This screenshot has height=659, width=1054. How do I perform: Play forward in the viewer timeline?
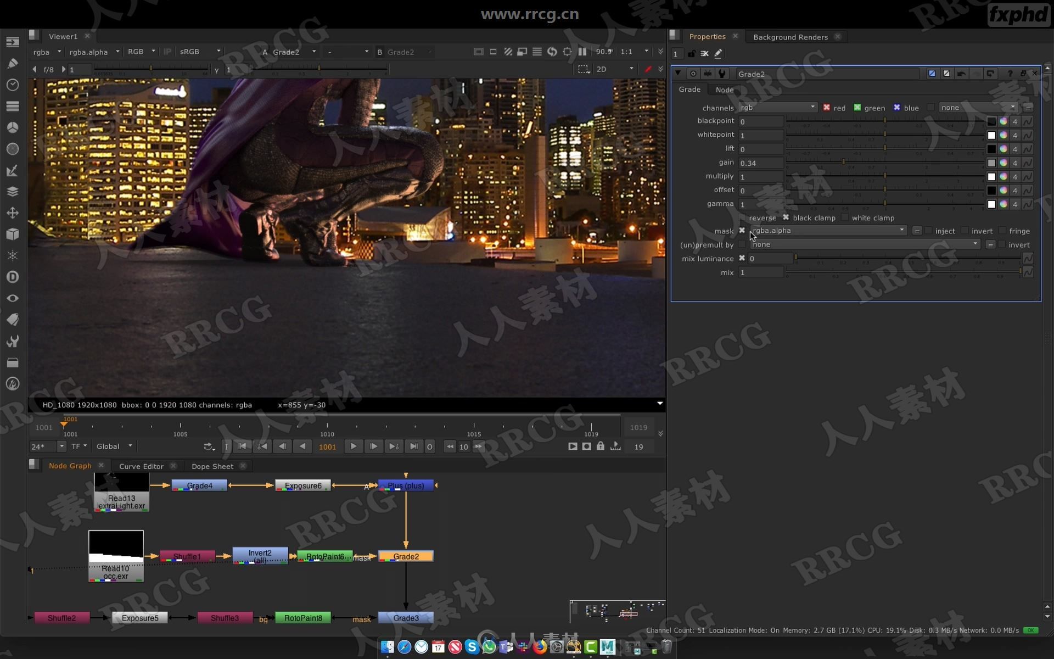[354, 446]
